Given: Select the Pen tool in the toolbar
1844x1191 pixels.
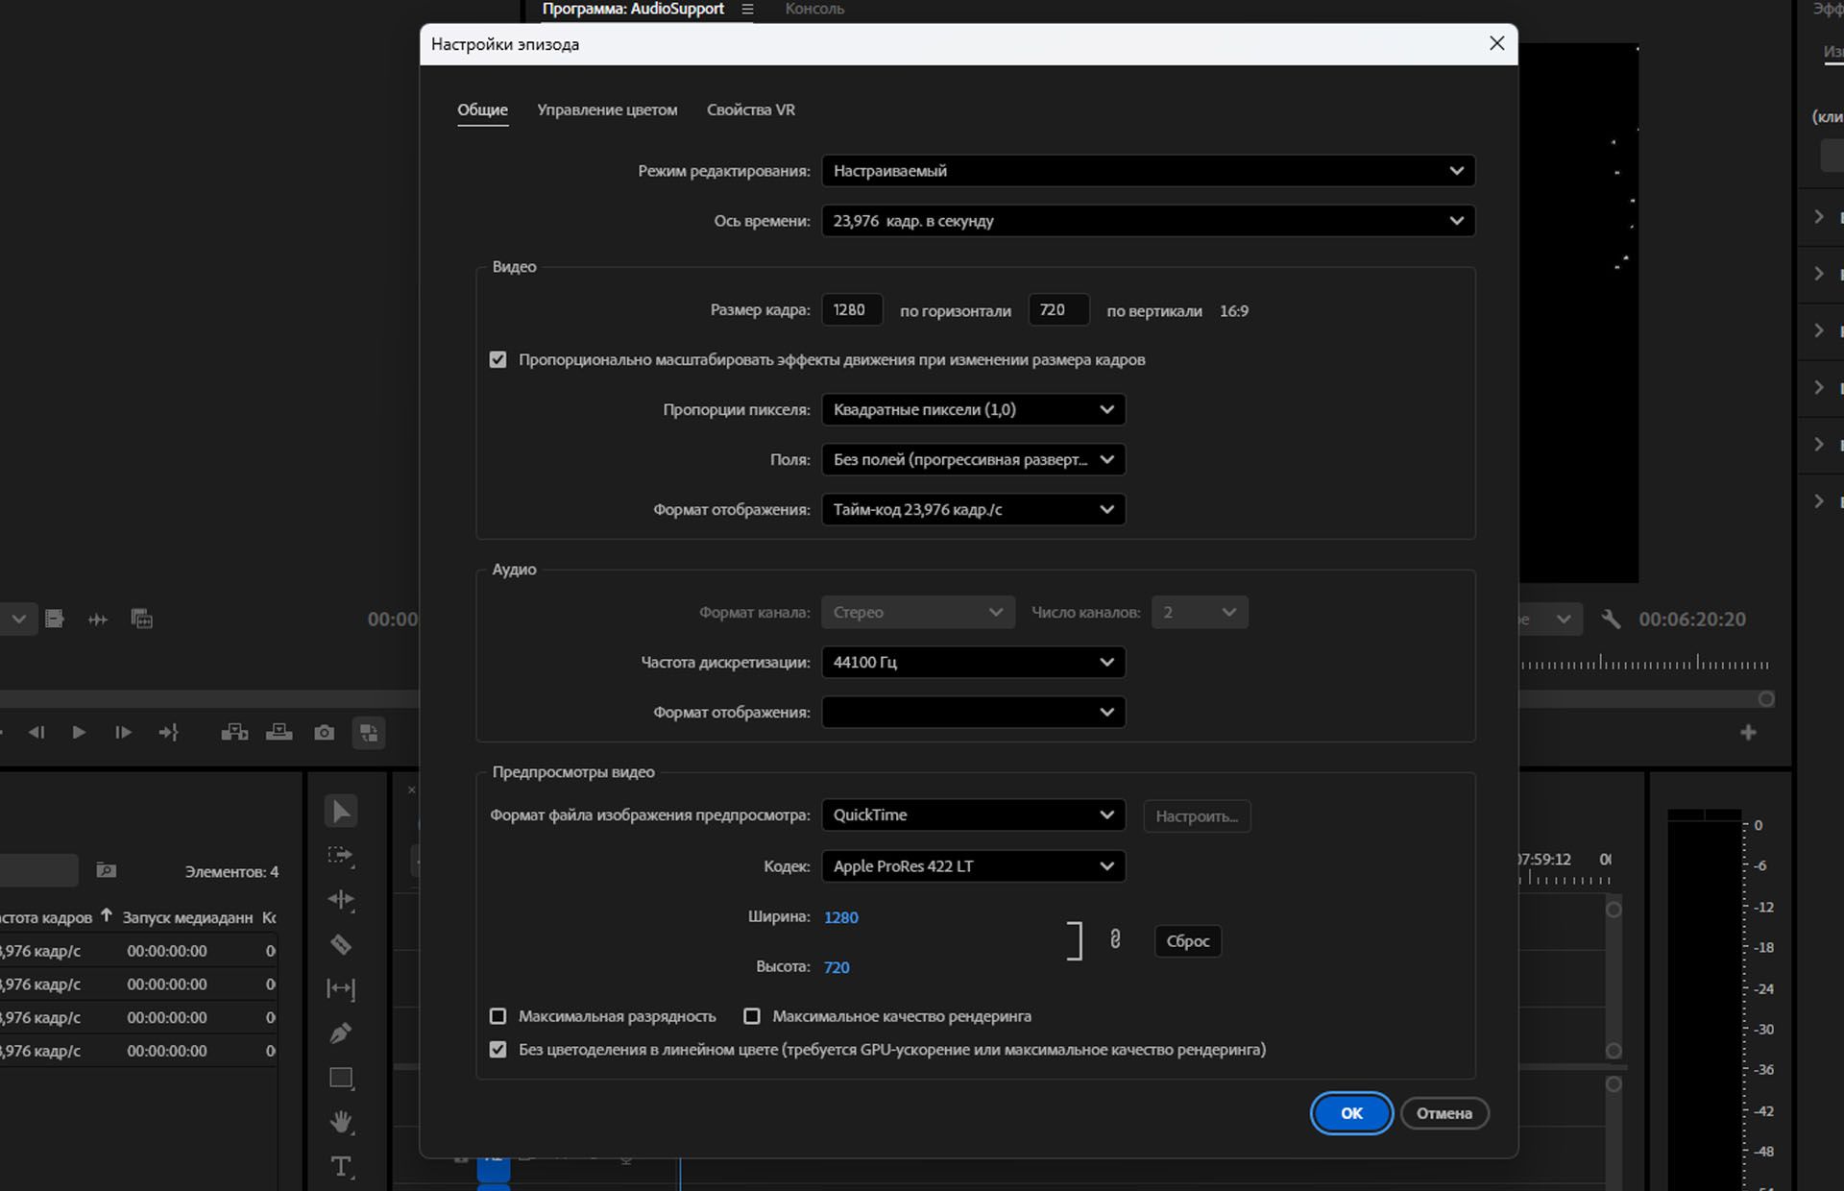Looking at the screenshot, I should [x=341, y=1033].
